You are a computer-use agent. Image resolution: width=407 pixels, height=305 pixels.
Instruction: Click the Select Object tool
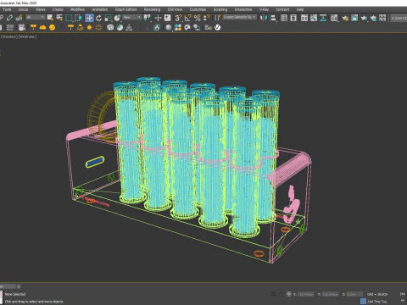(x=50, y=18)
